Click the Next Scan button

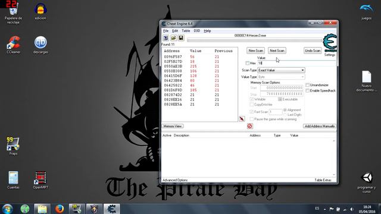coord(277,51)
